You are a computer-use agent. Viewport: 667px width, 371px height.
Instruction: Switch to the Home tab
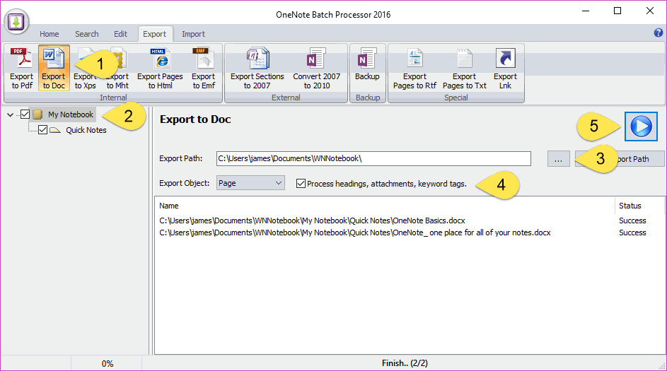click(x=50, y=34)
